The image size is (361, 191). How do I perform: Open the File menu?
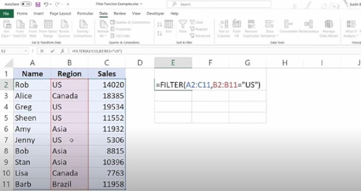(6, 14)
